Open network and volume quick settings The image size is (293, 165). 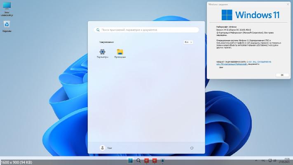tap(272, 160)
